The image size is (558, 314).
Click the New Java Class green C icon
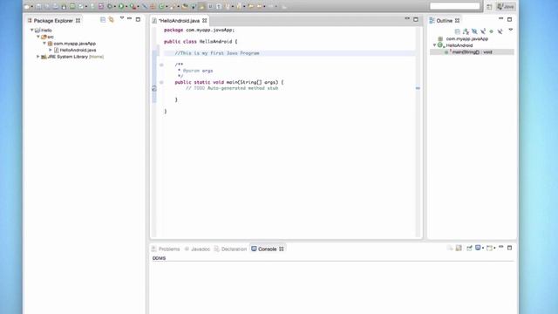click(x=161, y=6)
